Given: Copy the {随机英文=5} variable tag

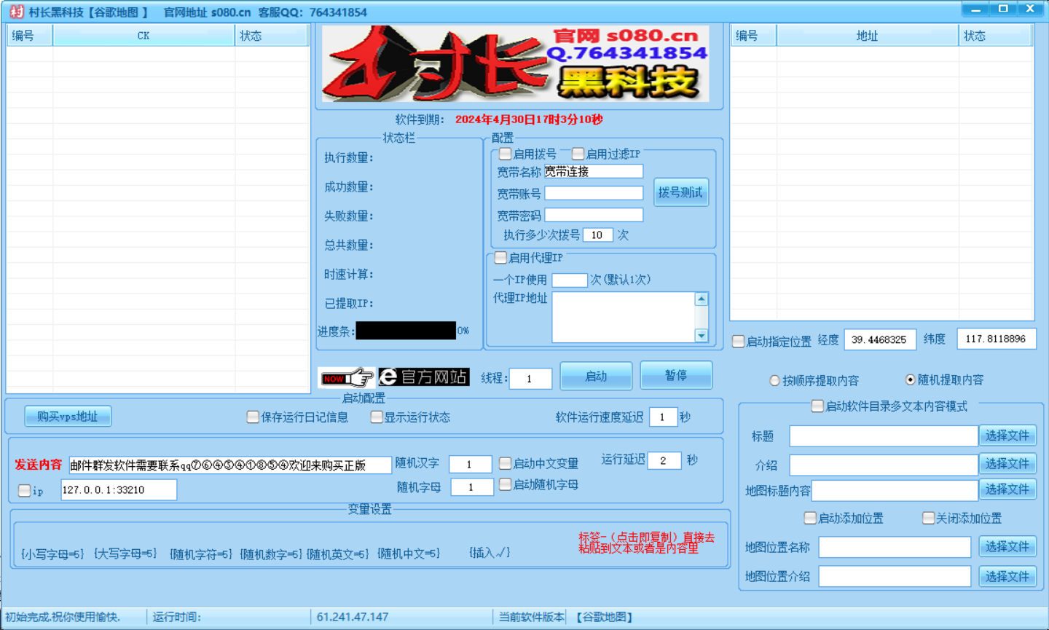Looking at the screenshot, I should (338, 554).
